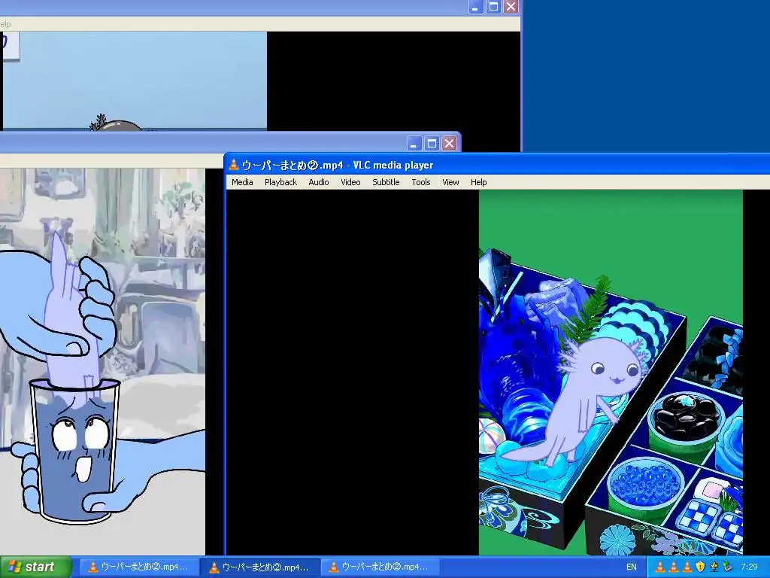770x578 pixels.
Task: Open the Windows Start menu
Action: tap(35, 567)
